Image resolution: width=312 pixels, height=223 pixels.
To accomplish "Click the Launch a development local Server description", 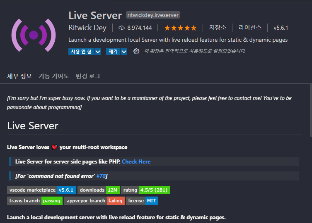I will [178, 40].
